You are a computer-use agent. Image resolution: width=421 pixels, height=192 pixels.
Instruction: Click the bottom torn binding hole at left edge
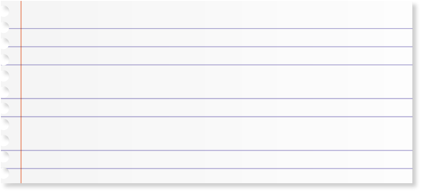click(x=4, y=174)
